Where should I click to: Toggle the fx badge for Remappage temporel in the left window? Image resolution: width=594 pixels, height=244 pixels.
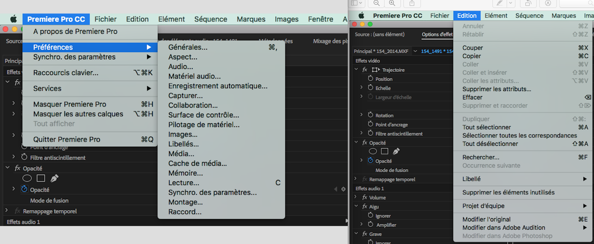click(x=17, y=211)
